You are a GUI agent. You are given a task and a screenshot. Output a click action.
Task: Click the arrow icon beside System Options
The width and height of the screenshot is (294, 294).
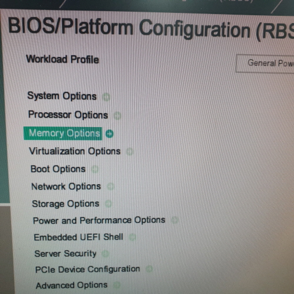pyautogui.click(x=106, y=97)
